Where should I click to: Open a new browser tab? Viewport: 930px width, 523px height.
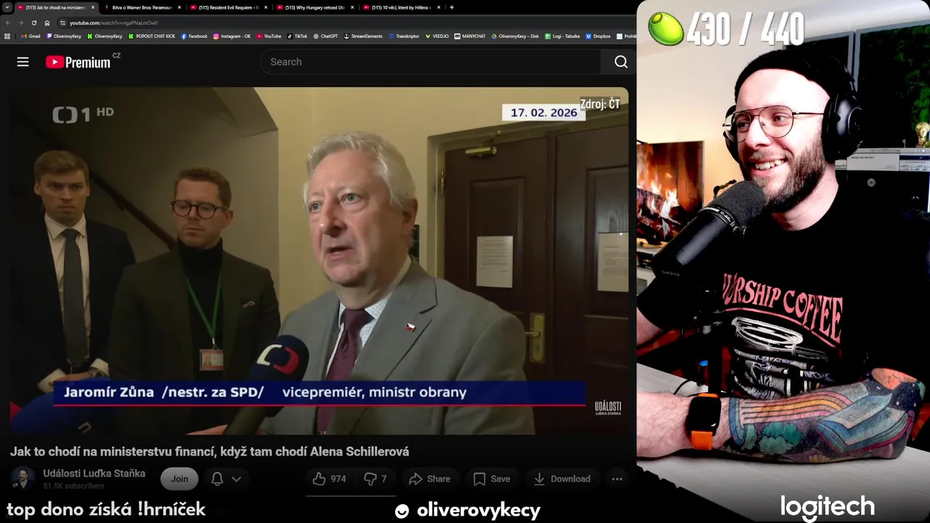tap(452, 7)
